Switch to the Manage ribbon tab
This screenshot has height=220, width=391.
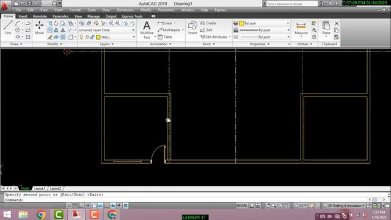pyautogui.click(x=93, y=16)
